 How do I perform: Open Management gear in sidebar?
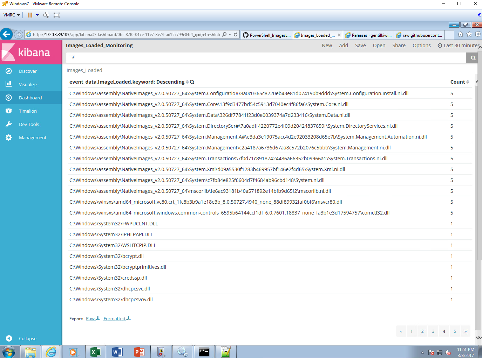click(9, 138)
